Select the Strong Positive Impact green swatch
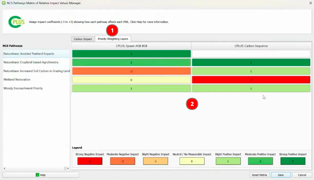The height and width of the screenshot is (180, 314). point(293,161)
